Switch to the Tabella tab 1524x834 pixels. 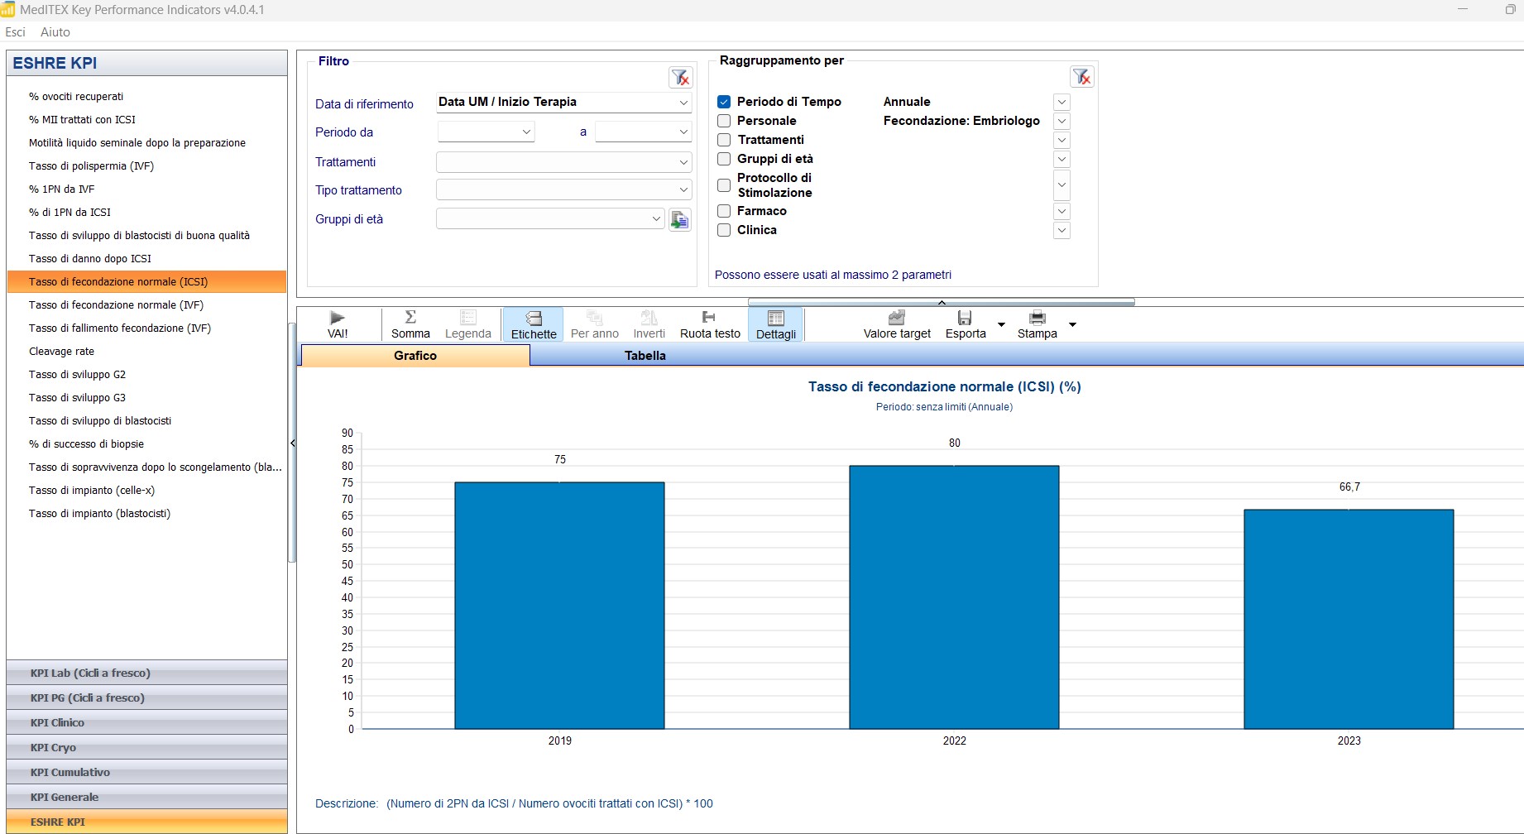[x=645, y=356]
